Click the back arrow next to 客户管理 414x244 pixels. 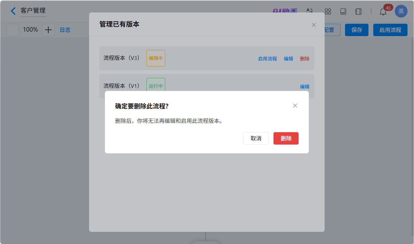coord(13,11)
